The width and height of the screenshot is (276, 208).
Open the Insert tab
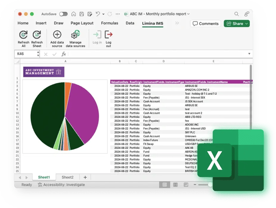tap(41, 23)
